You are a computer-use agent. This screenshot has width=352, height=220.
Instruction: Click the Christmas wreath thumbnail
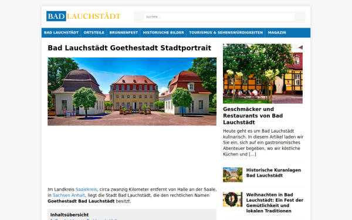pyautogui.click(x=232, y=199)
